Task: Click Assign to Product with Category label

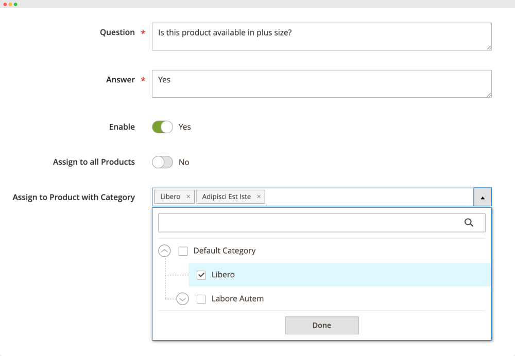Action: point(74,197)
